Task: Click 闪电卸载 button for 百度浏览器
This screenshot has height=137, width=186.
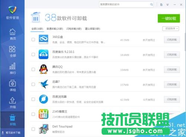Action: tap(172, 99)
